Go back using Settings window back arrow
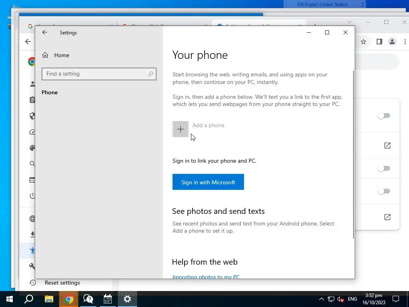 coord(45,32)
